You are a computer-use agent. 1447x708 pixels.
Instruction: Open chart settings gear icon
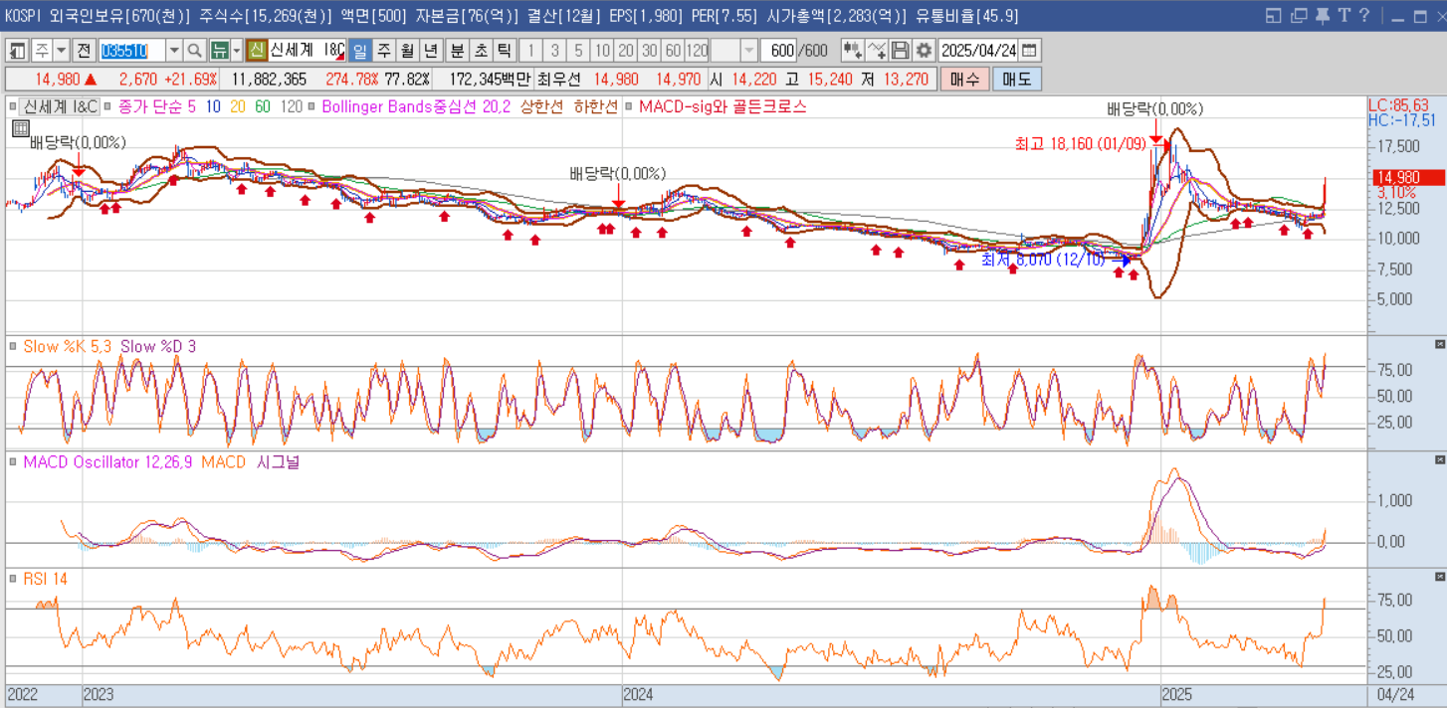925,51
